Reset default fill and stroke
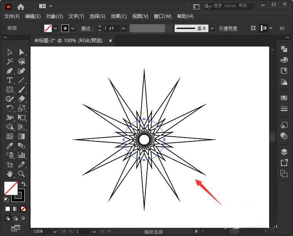The height and width of the screenshot is (236, 293). pyautogui.click(x=6, y=200)
